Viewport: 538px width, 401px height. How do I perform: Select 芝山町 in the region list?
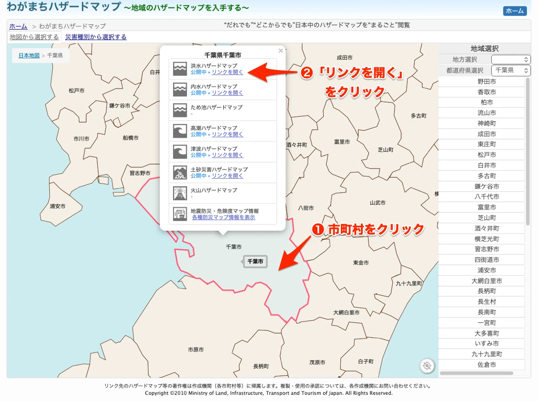pyautogui.click(x=482, y=218)
